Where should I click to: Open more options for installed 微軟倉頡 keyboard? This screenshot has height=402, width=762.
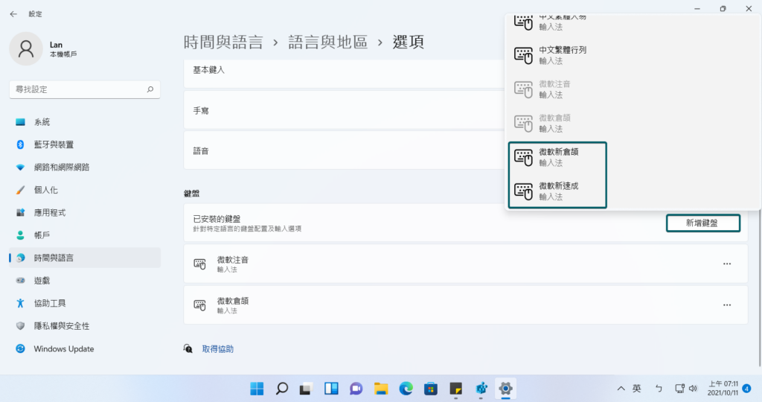[x=727, y=305]
